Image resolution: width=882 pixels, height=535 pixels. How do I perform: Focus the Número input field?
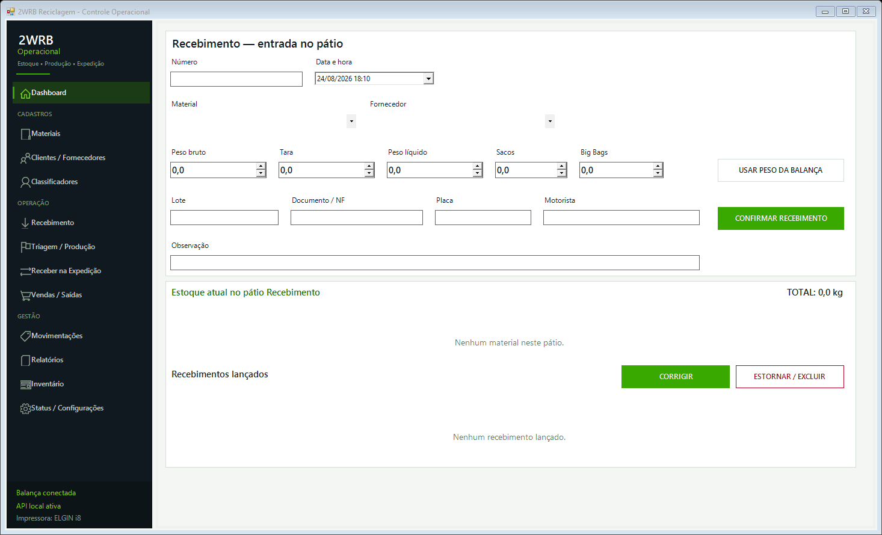236,79
